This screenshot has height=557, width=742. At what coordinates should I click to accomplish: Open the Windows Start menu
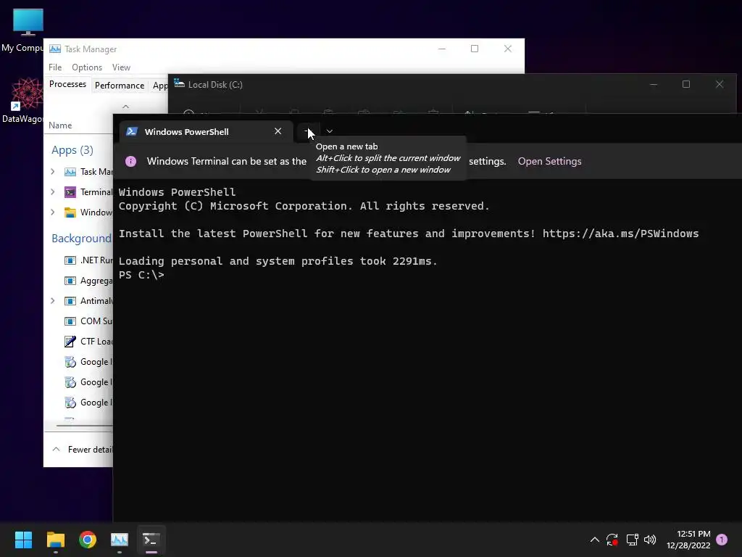tap(23, 540)
